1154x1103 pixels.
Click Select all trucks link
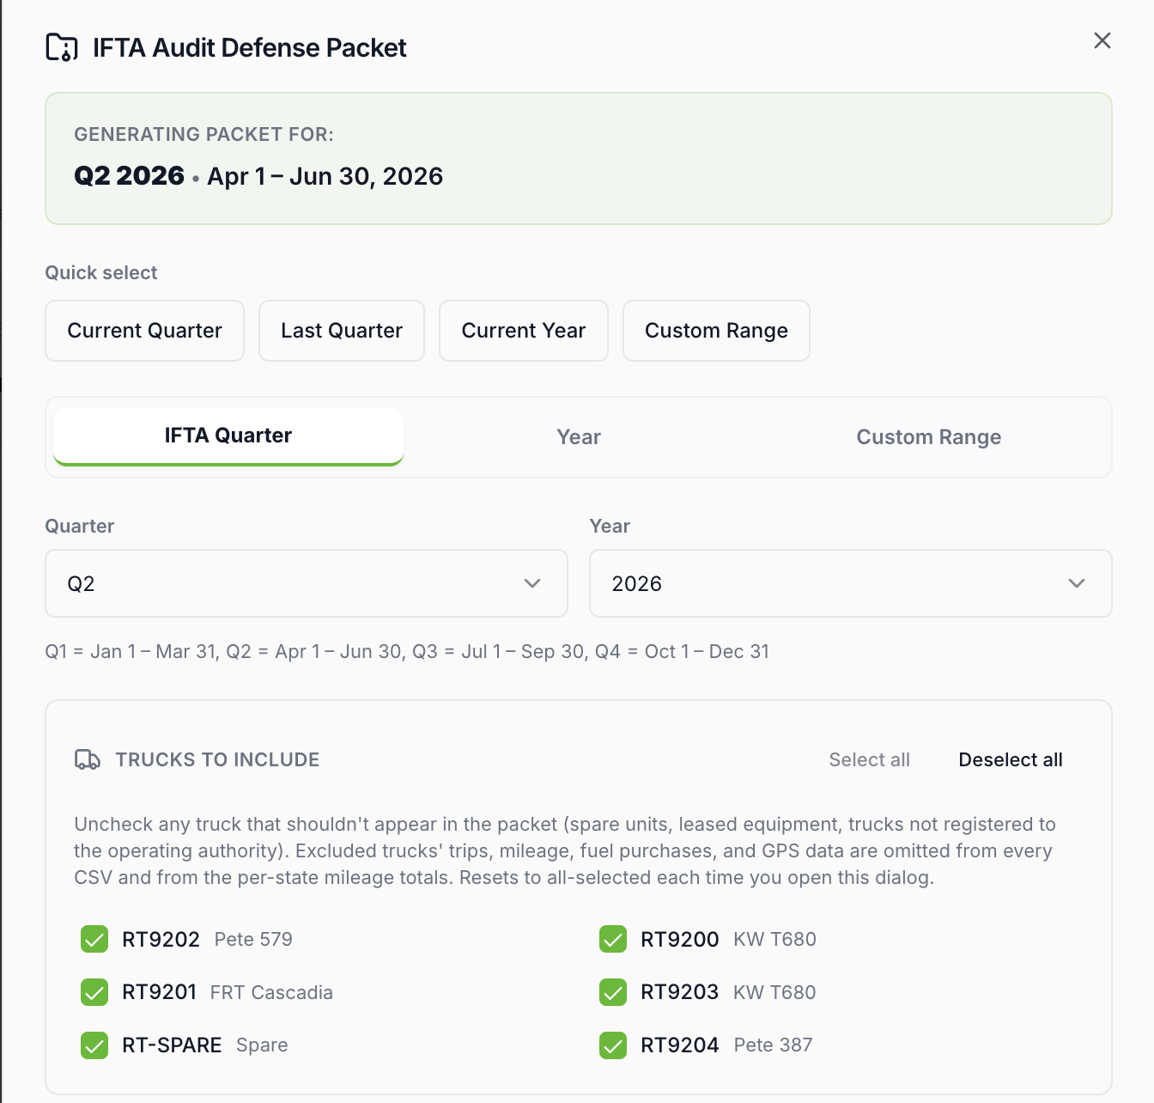click(869, 759)
